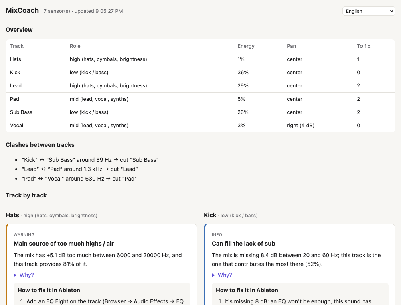The width and height of the screenshot is (401, 305).
Task: Click the 5% energy value
Action: [x=241, y=99]
